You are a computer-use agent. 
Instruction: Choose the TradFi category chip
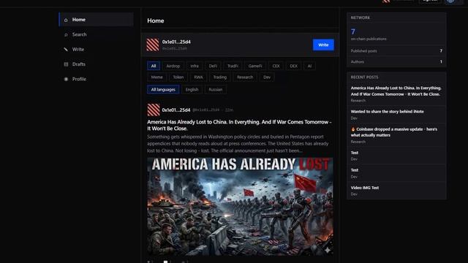coord(233,66)
